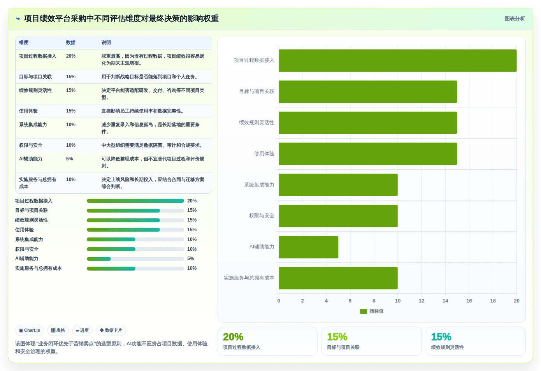This screenshot has height=371, width=541.
Task: Click the 项目过程数据接入 chart bar
Action: pyautogui.click(x=398, y=60)
